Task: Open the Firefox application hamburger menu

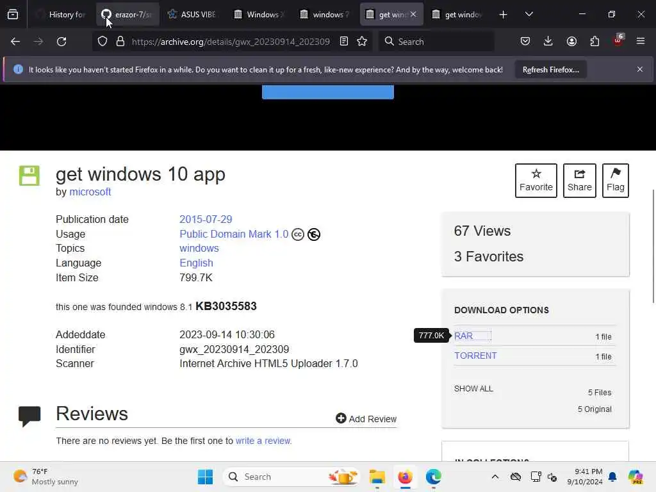Action: click(641, 42)
